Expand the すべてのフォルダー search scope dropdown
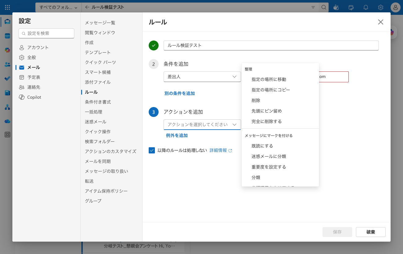 pyautogui.click(x=59, y=7)
